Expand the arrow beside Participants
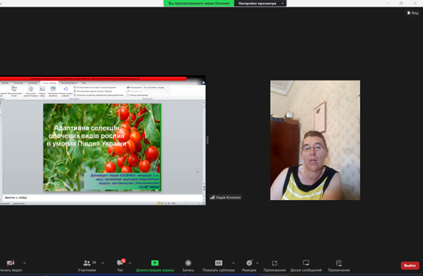The height and width of the screenshot is (276, 423). coord(103,263)
